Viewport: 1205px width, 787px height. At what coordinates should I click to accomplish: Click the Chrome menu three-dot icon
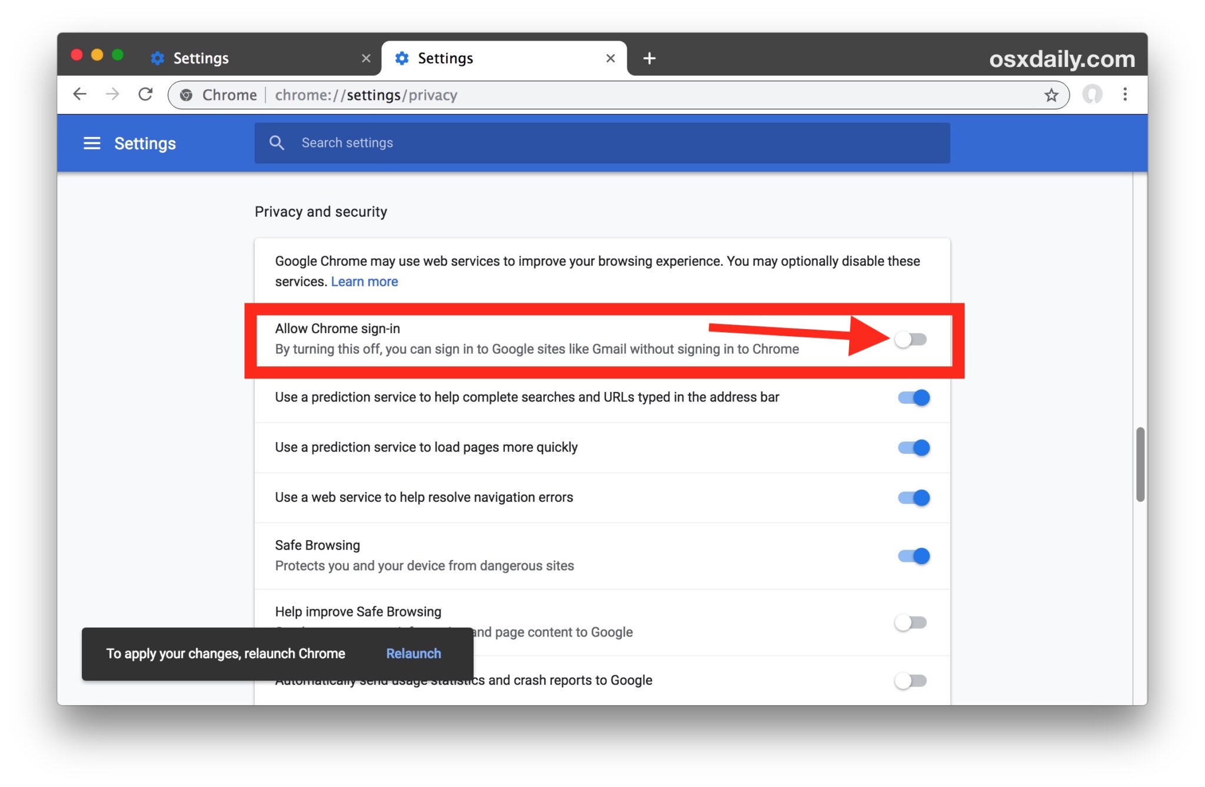(1125, 94)
